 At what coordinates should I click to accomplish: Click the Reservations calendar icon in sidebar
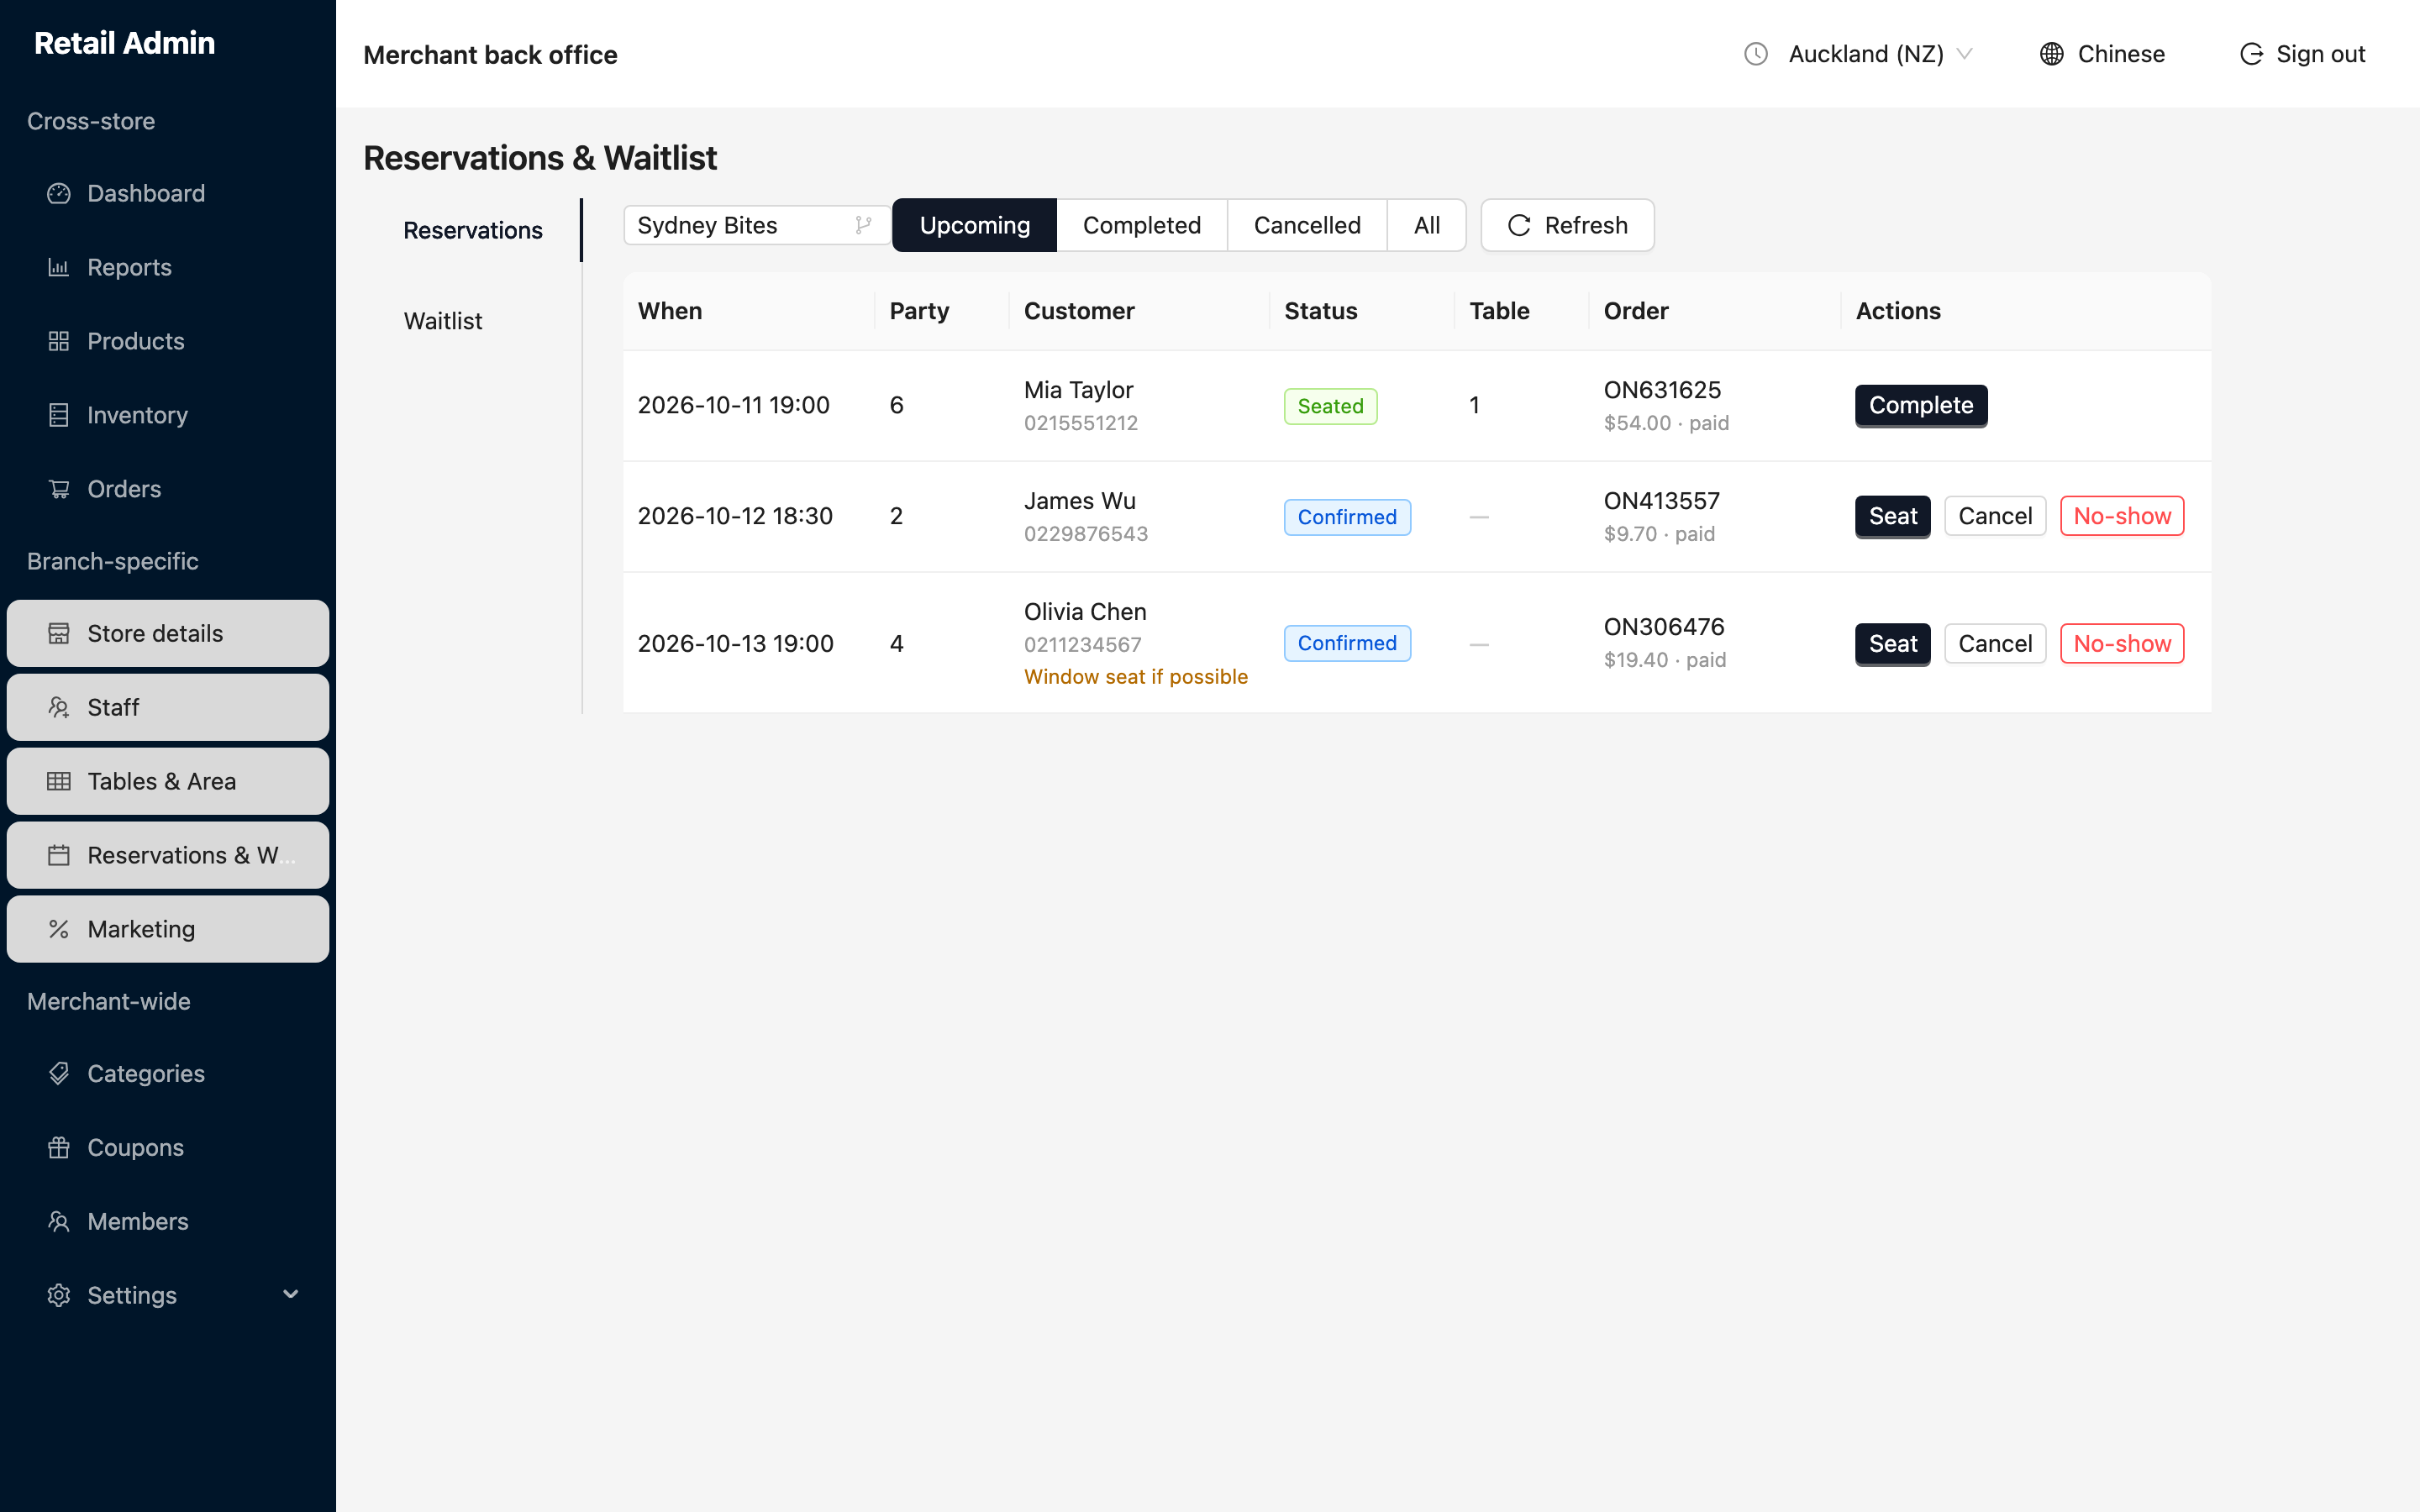coord(59,855)
